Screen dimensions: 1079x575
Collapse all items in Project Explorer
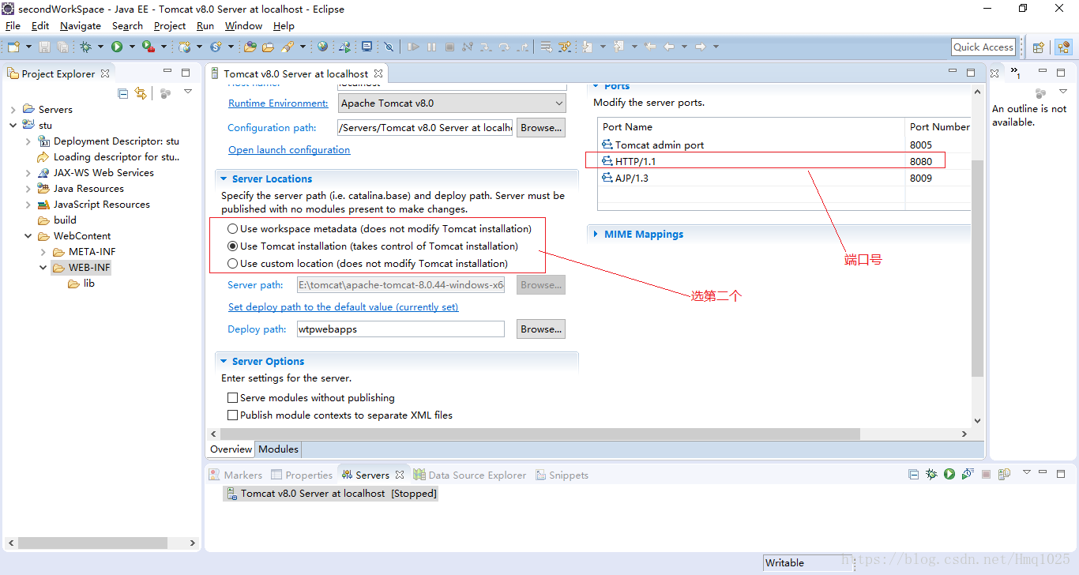coord(122,93)
